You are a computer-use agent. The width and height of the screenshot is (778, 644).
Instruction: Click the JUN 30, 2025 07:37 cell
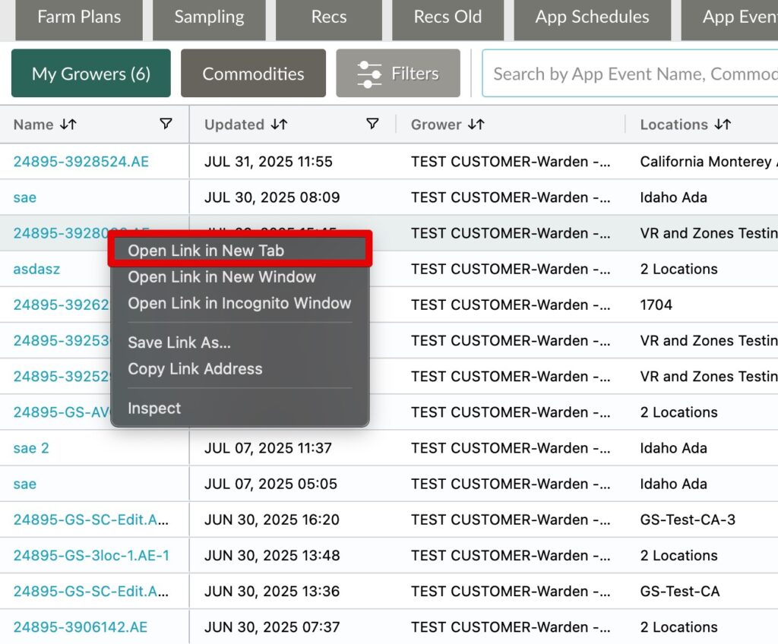(x=272, y=627)
